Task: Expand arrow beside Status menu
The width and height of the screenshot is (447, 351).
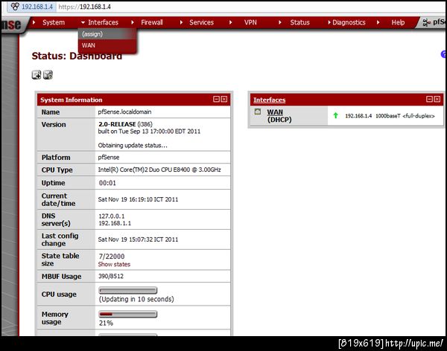Action: pos(280,22)
